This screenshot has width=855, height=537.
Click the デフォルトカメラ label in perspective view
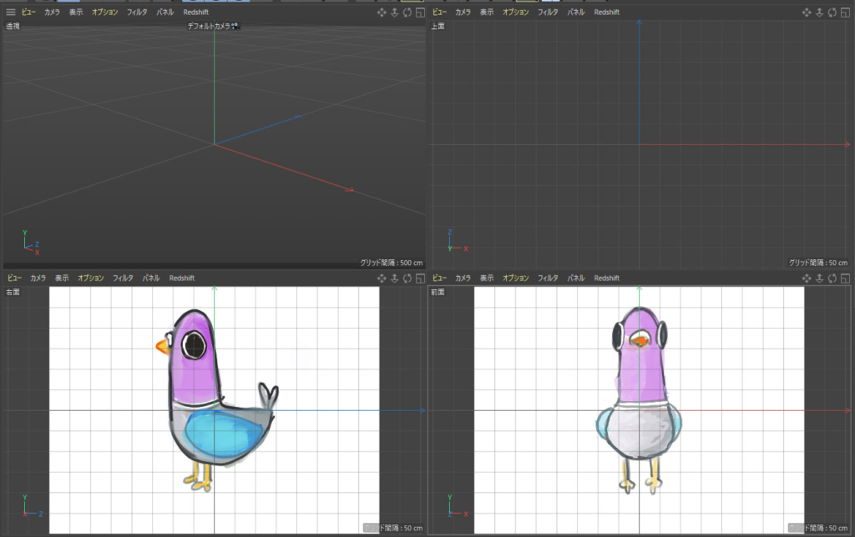[212, 27]
